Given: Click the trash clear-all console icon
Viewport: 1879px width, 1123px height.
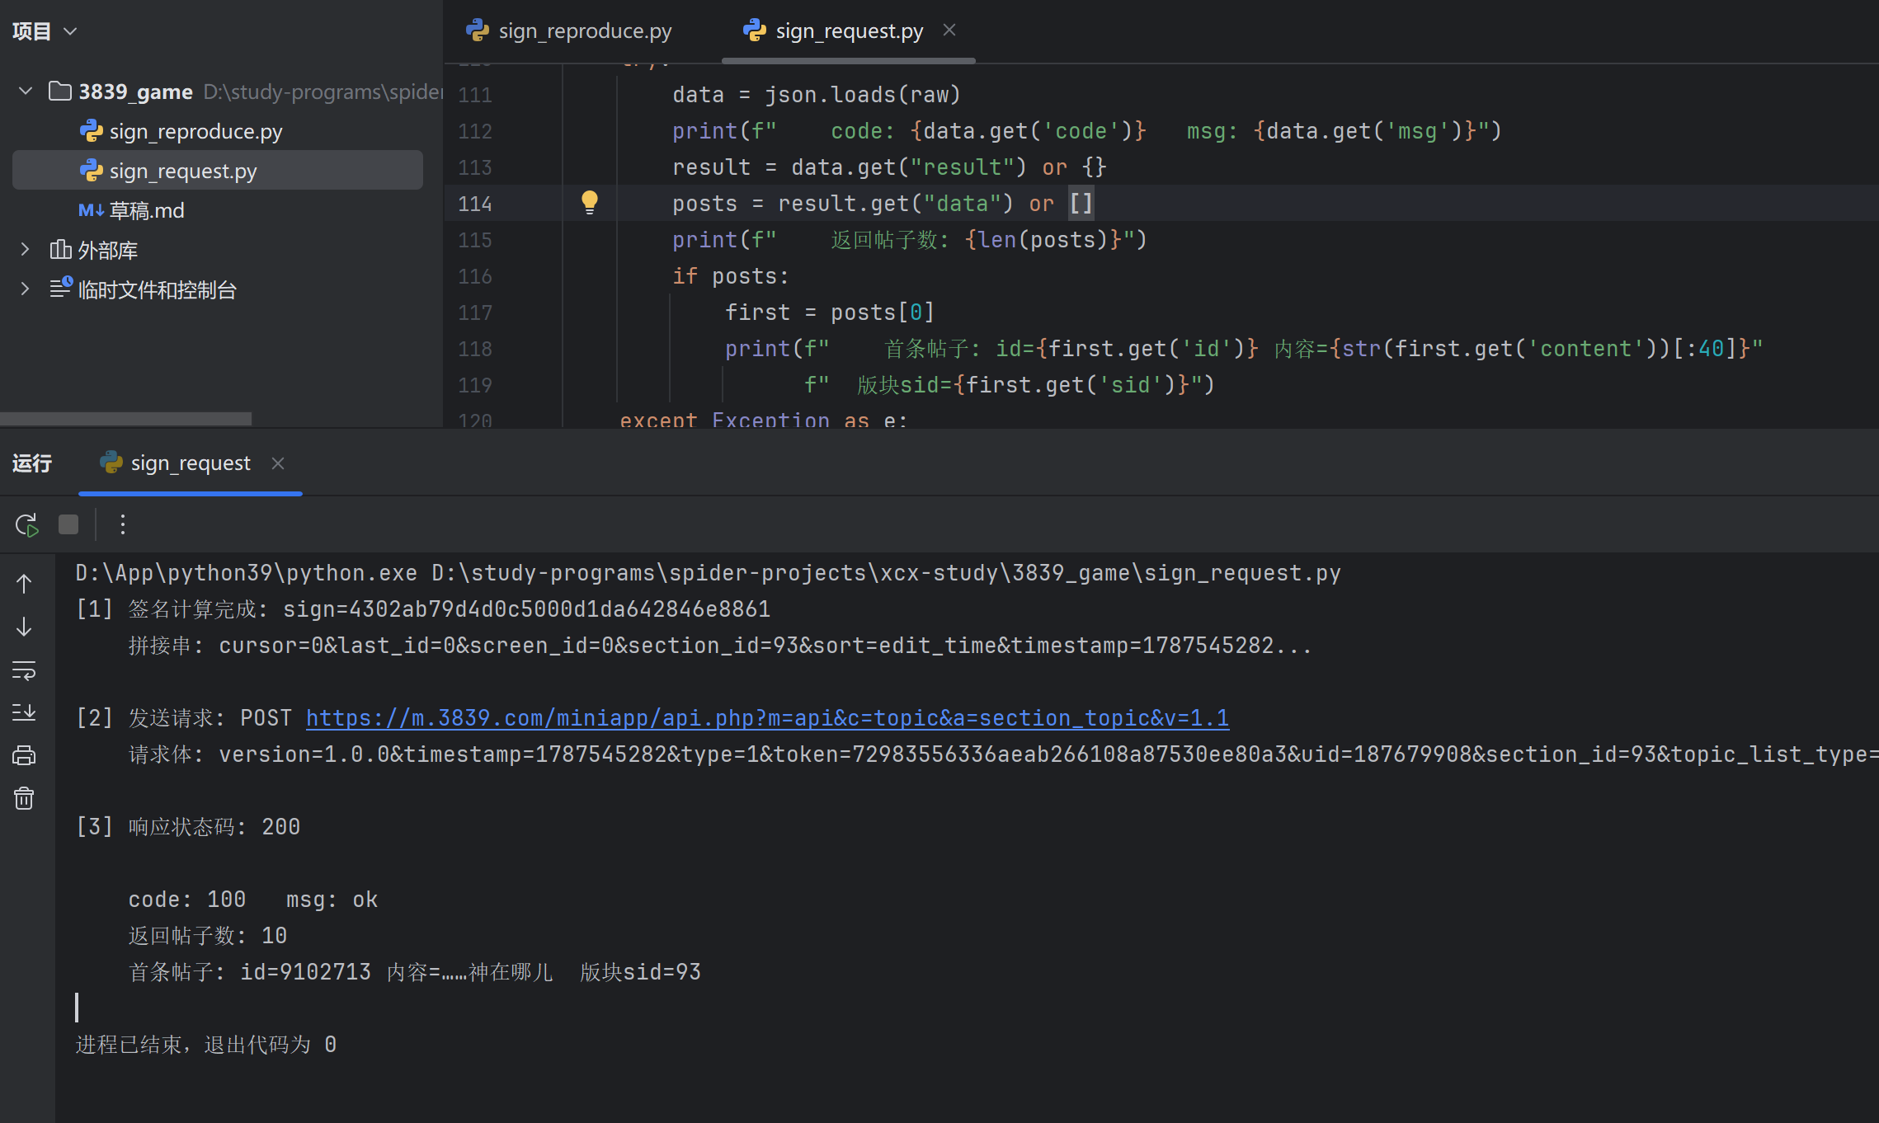Looking at the screenshot, I should pos(24,798).
